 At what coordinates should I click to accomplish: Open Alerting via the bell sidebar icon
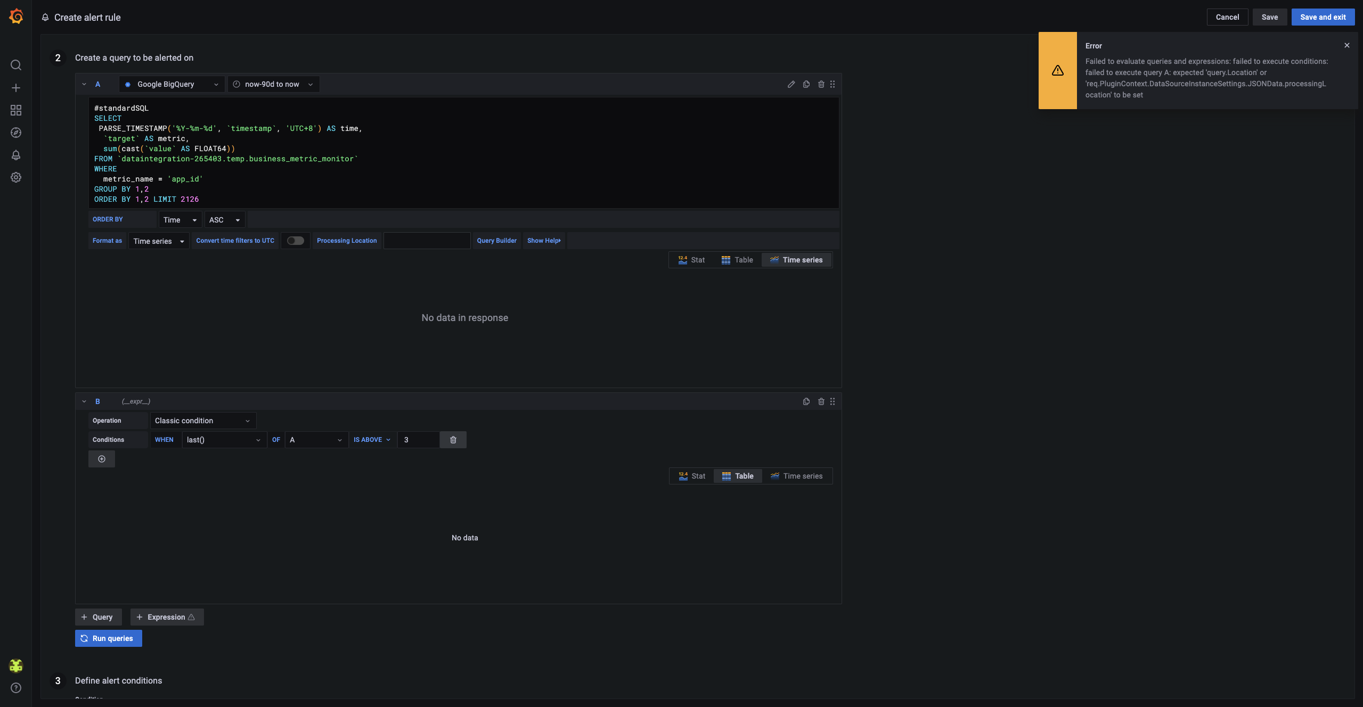[15, 155]
